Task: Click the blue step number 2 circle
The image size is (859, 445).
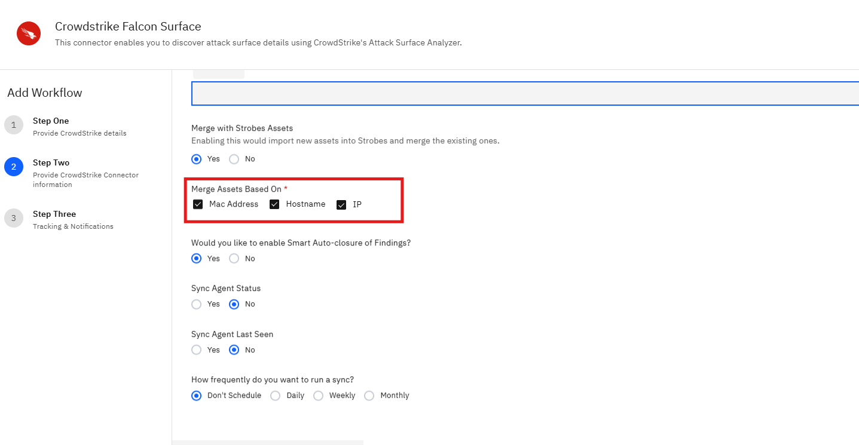Action: pos(14,167)
